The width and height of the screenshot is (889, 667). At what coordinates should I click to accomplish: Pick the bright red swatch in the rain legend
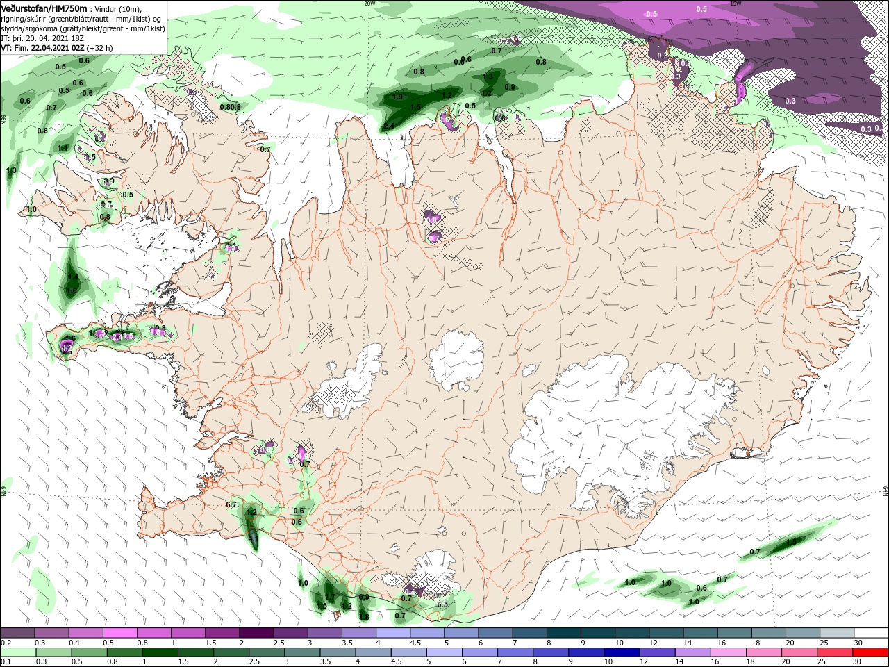coord(870,652)
